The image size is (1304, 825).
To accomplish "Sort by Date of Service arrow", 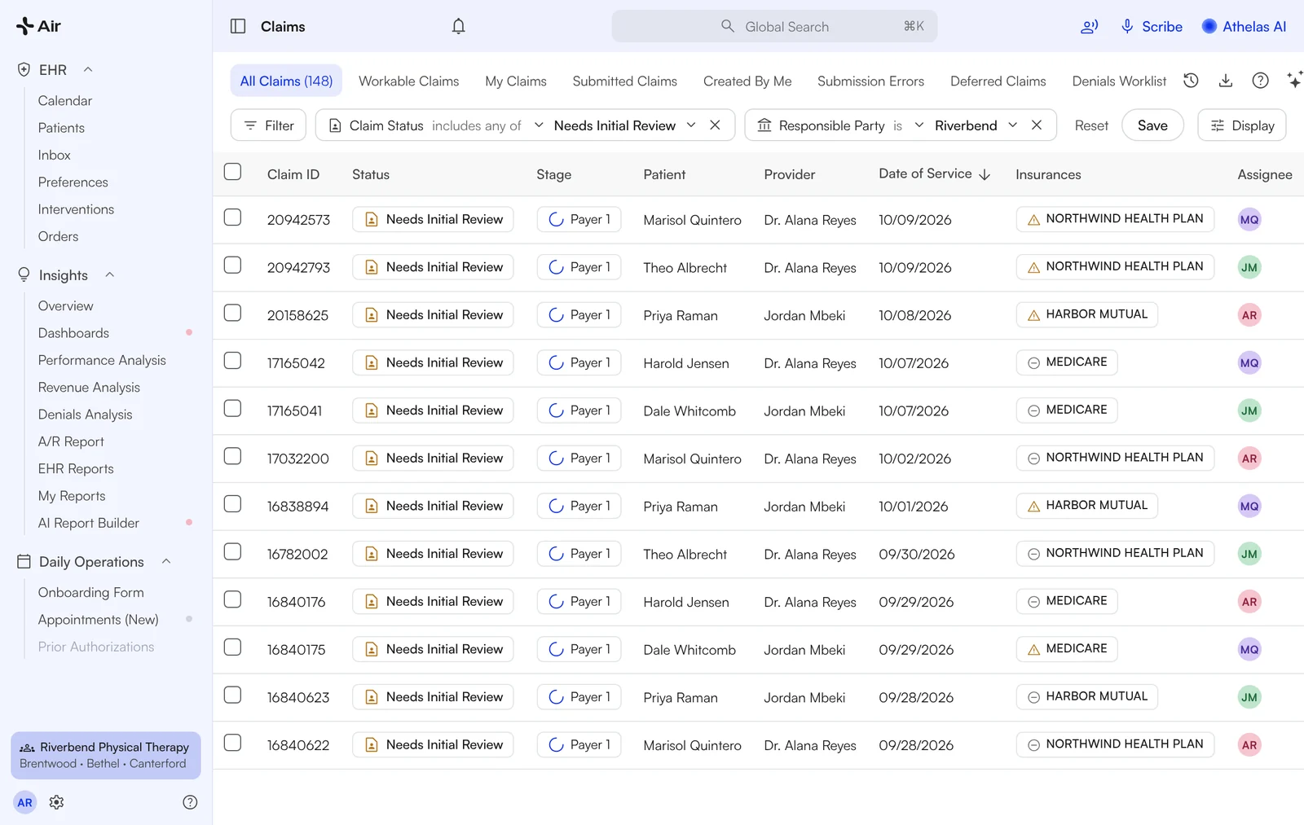I will click(x=985, y=174).
